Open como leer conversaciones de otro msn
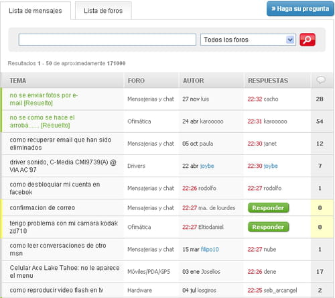Viewport: 335px width, 298px height. point(58,250)
